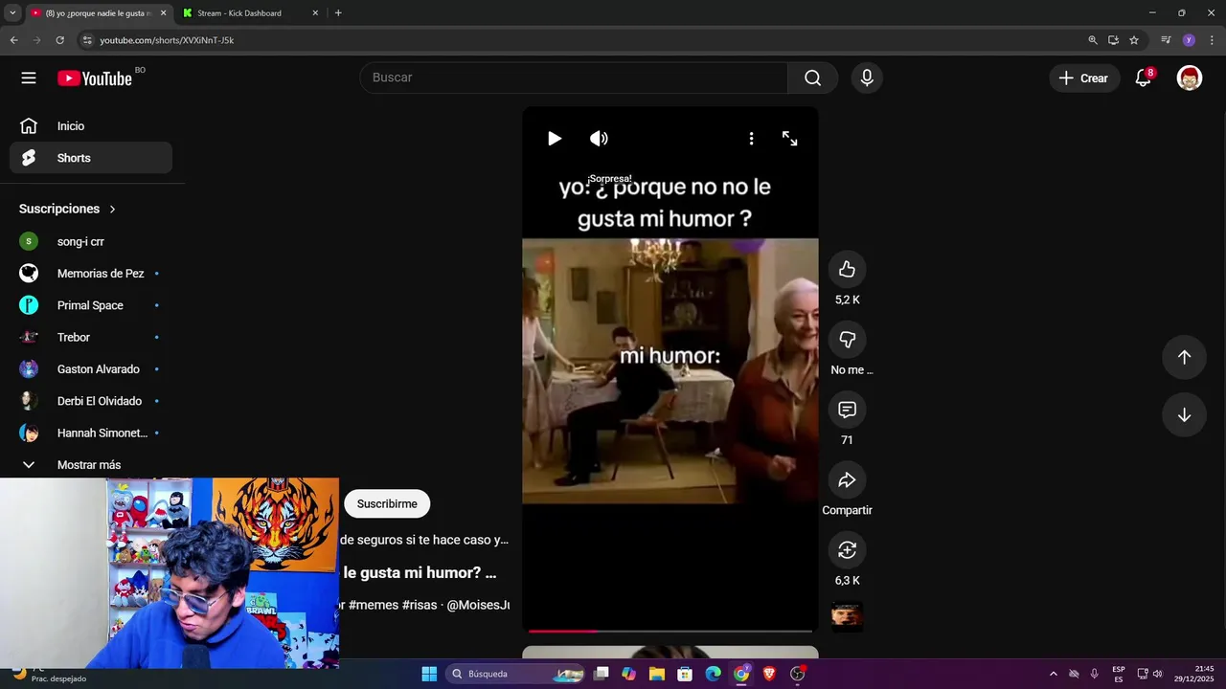Image resolution: width=1226 pixels, height=689 pixels.
Task: Open the comments with 71 count
Action: pos(847,410)
